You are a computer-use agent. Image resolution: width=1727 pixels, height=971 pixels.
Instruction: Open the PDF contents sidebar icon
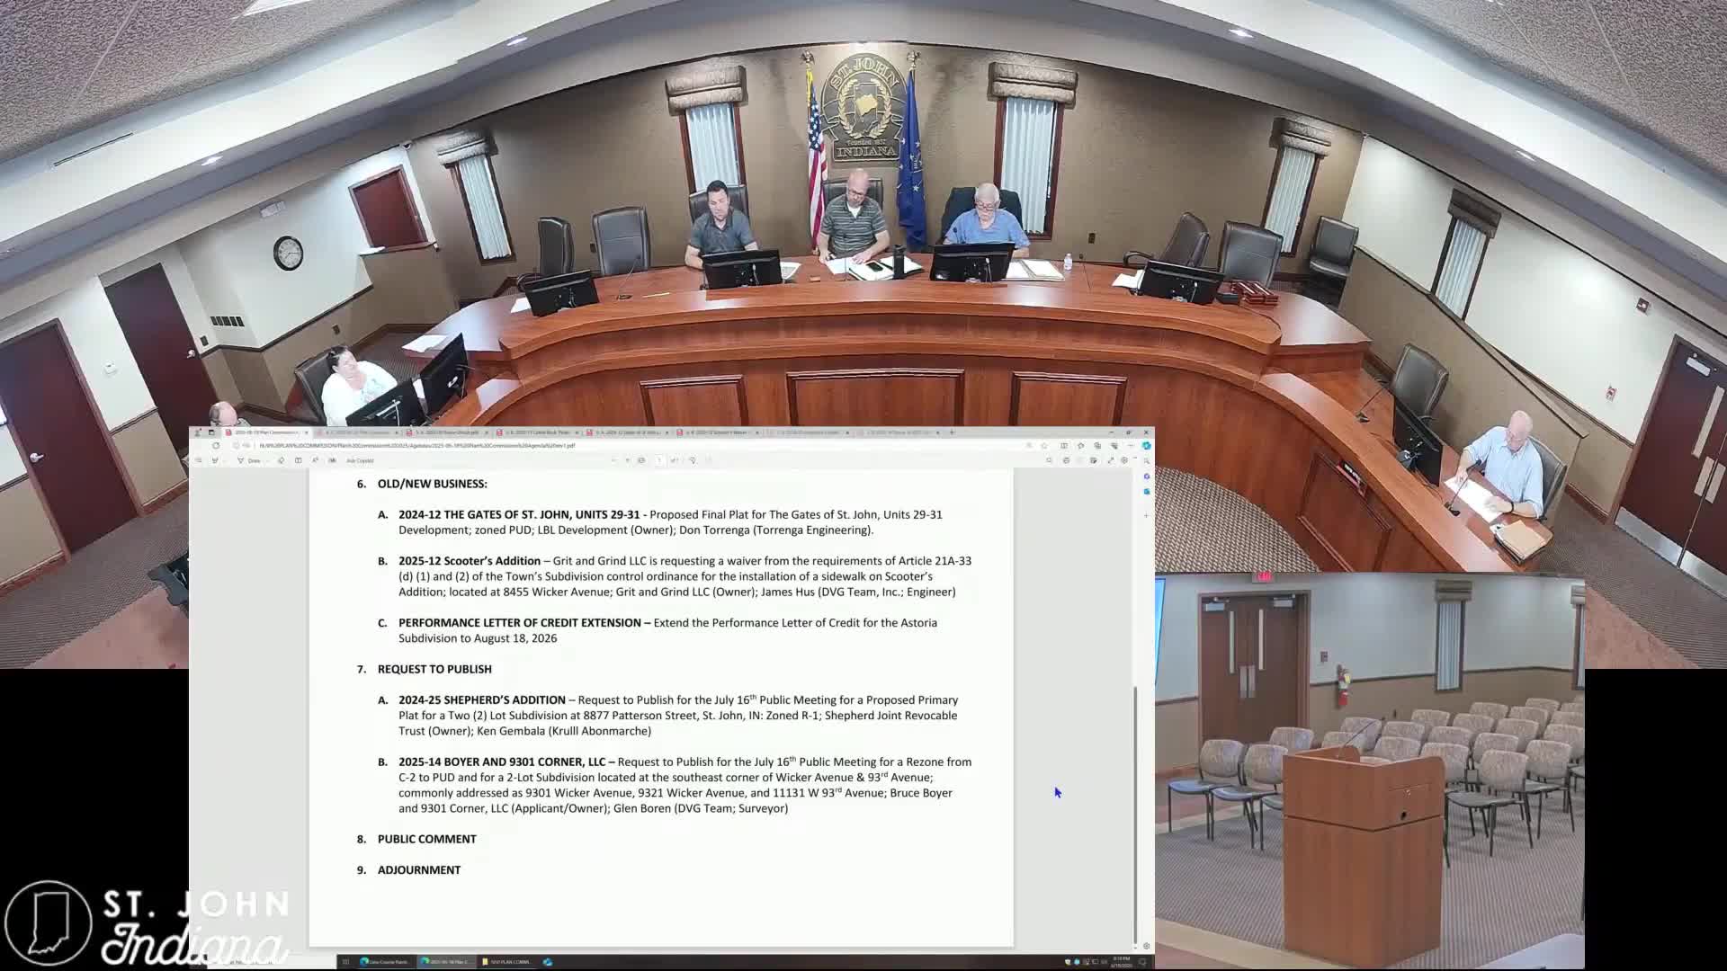click(198, 460)
